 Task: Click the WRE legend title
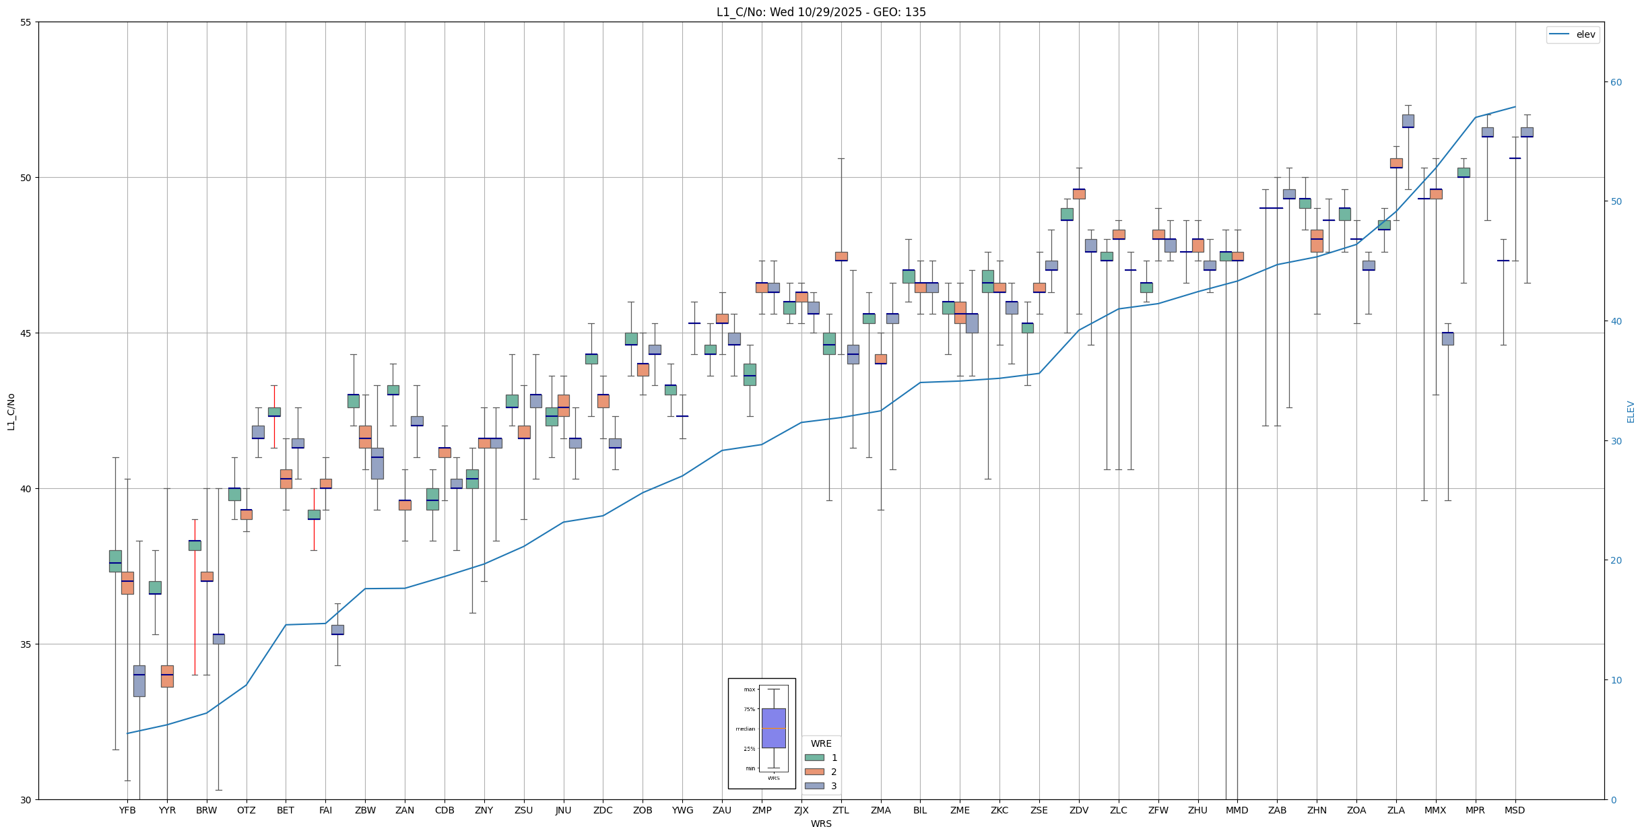point(821,743)
